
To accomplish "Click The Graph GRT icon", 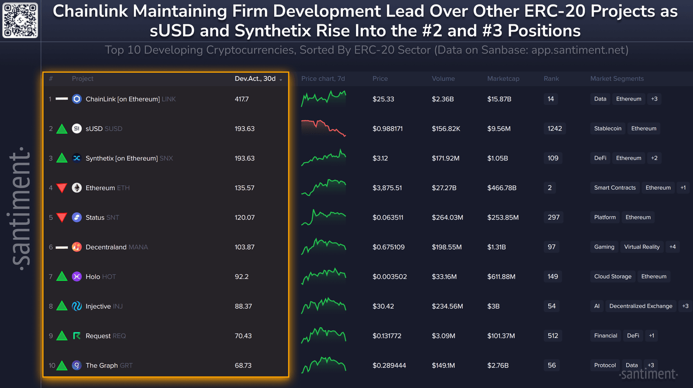I will [x=77, y=365].
